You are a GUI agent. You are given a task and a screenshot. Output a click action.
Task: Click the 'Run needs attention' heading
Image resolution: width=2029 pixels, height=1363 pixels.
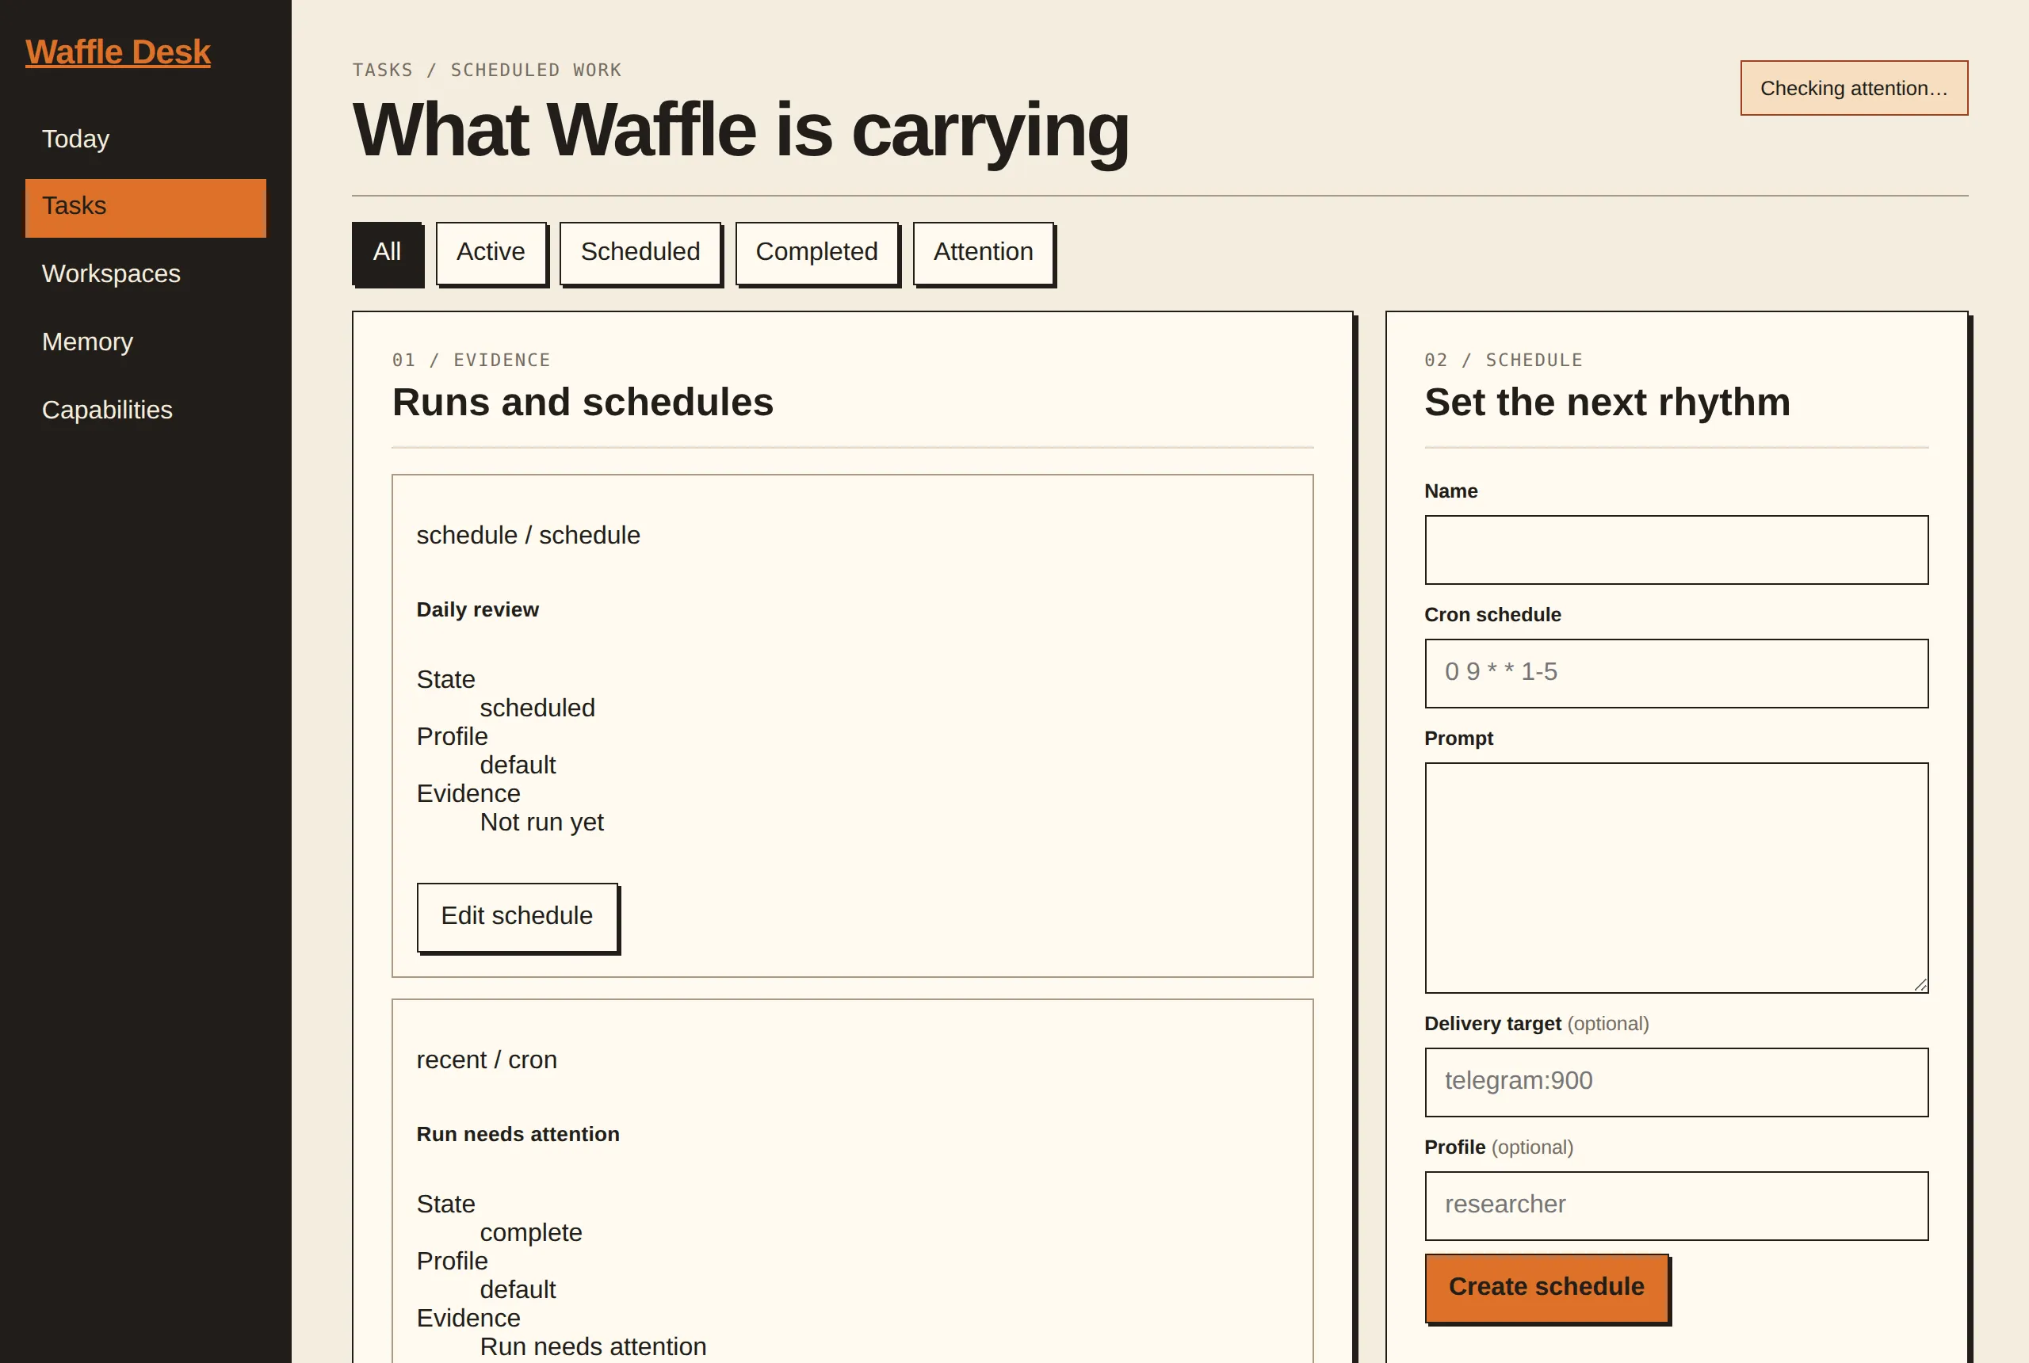tap(518, 1135)
